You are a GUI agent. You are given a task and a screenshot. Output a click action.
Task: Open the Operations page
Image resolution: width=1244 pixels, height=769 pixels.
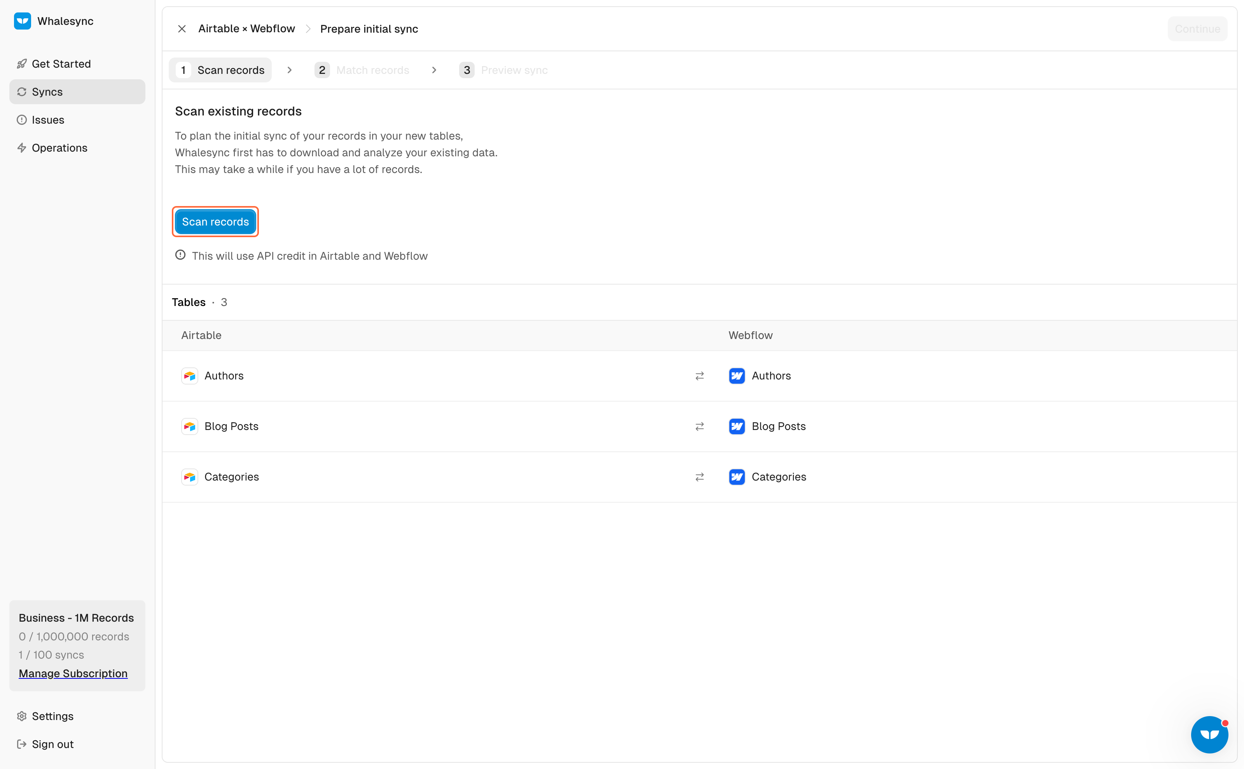[77, 147]
